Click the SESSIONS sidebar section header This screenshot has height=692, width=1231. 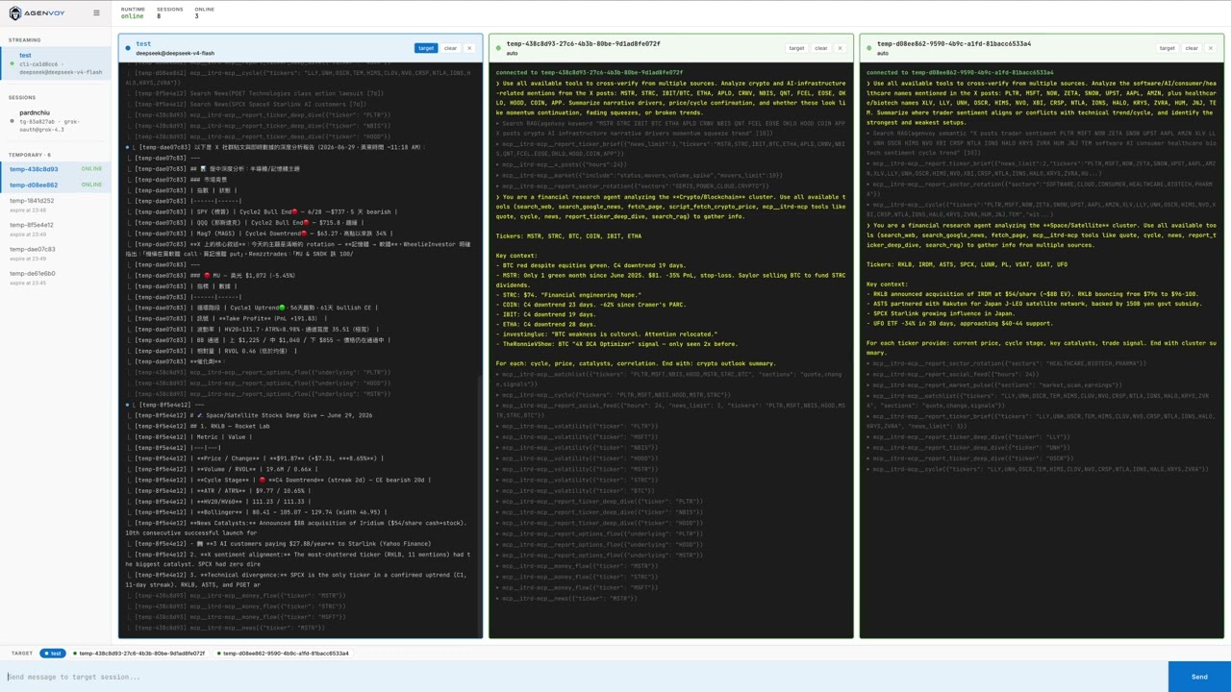[22, 97]
